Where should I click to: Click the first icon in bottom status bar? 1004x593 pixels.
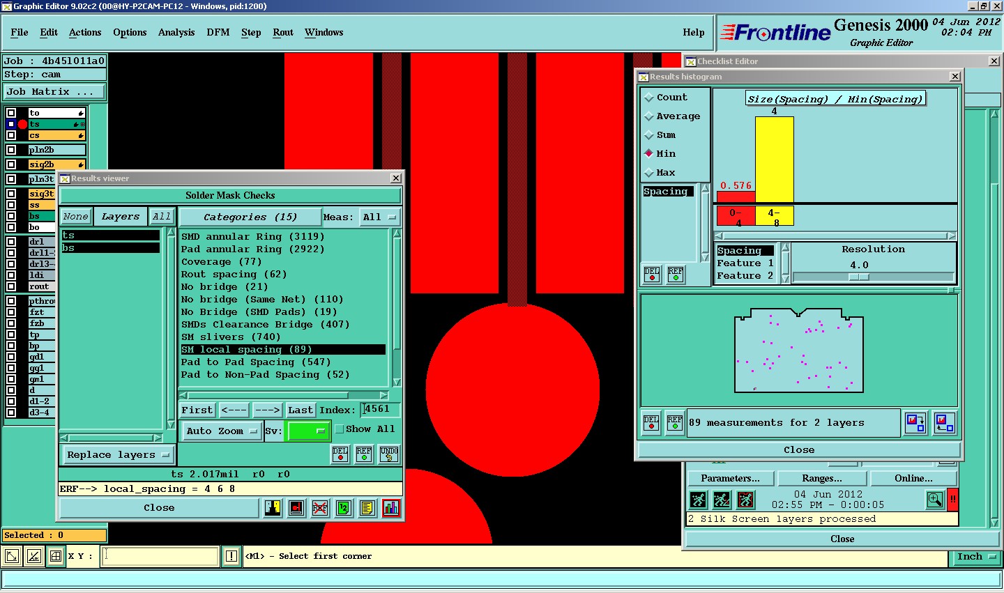(12, 556)
